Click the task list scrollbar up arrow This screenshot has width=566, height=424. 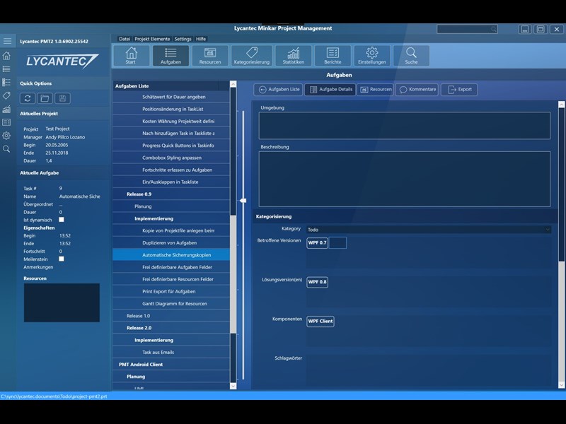[233, 84]
